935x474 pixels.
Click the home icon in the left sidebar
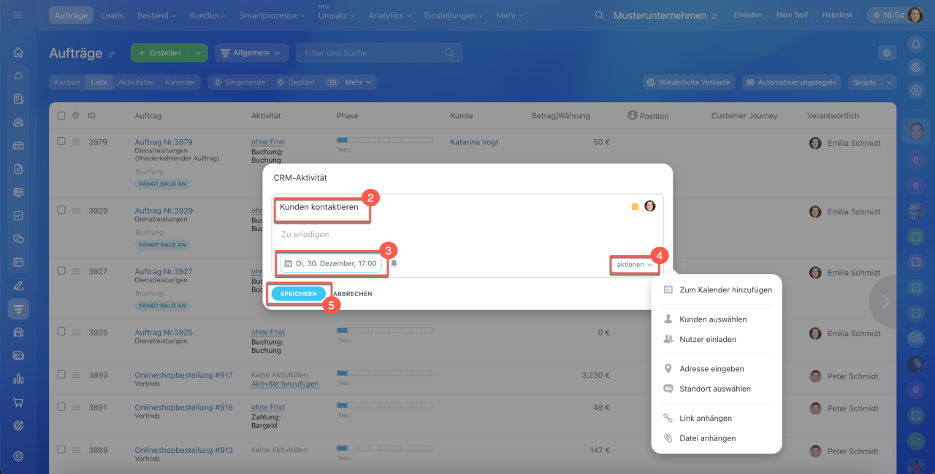[18, 53]
